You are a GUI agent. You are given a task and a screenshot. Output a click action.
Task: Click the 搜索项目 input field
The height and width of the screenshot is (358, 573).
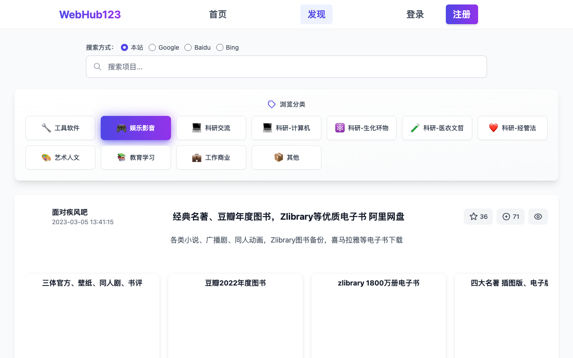pos(286,67)
